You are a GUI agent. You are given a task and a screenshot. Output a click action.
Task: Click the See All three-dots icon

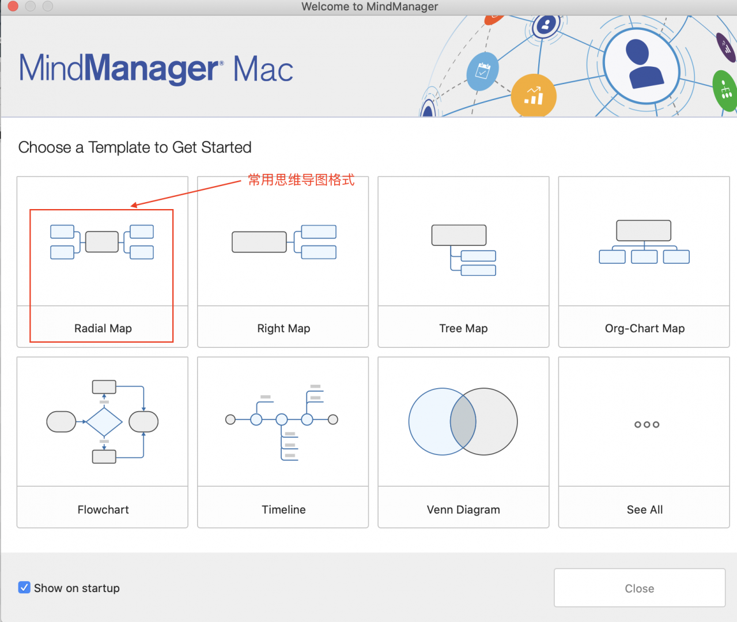[x=647, y=424]
